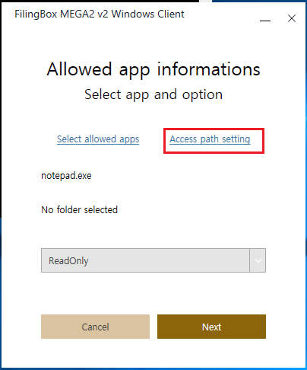Proceed with the Next button

click(211, 327)
